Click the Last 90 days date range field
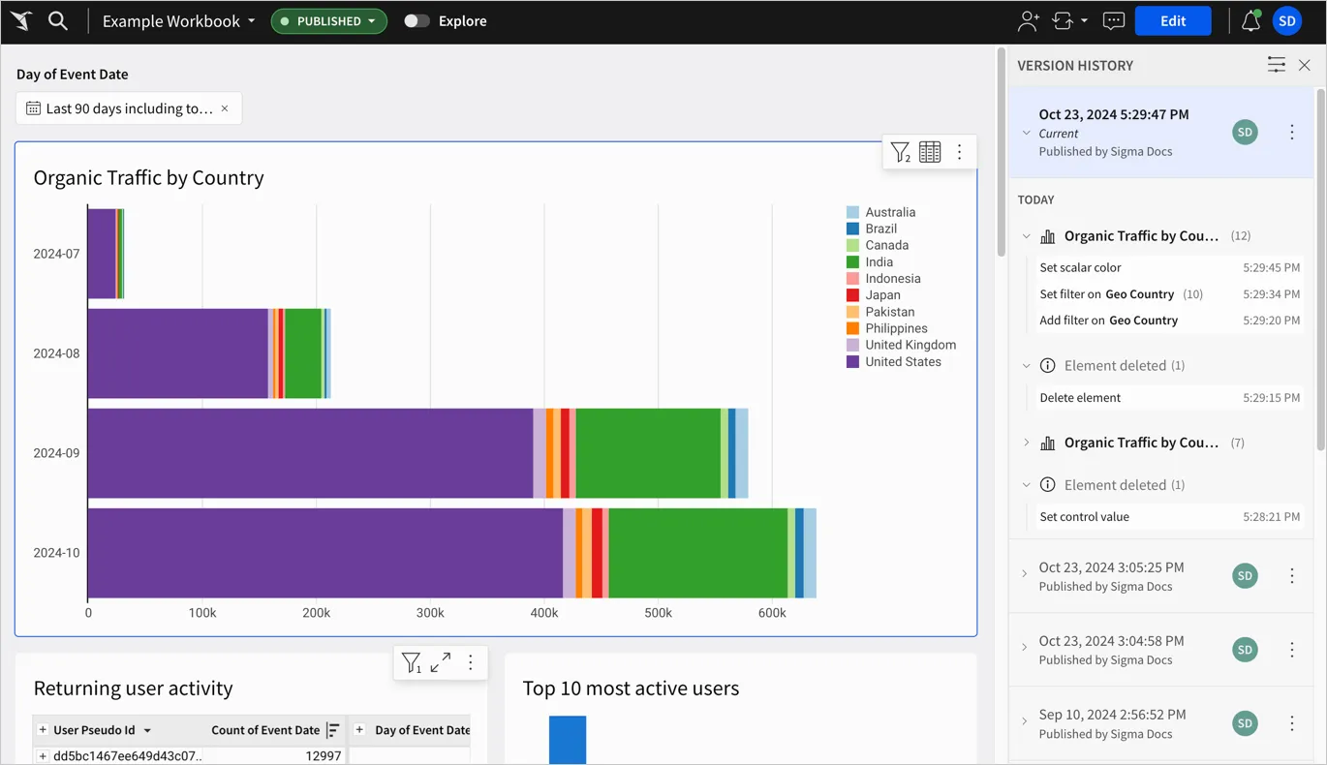The height and width of the screenshot is (765, 1327). [129, 108]
